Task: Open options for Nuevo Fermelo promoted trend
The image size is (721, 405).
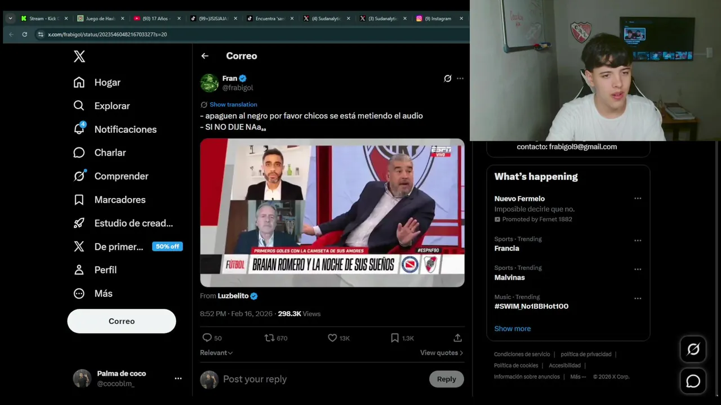Action: pyautogui.click(x=638, y=199)
